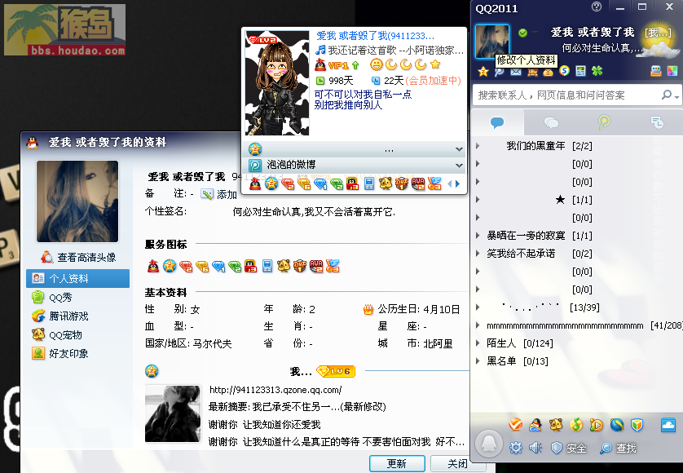Click the green clover icon in toolbar
The image size is (683, 473).
(597, 71)
